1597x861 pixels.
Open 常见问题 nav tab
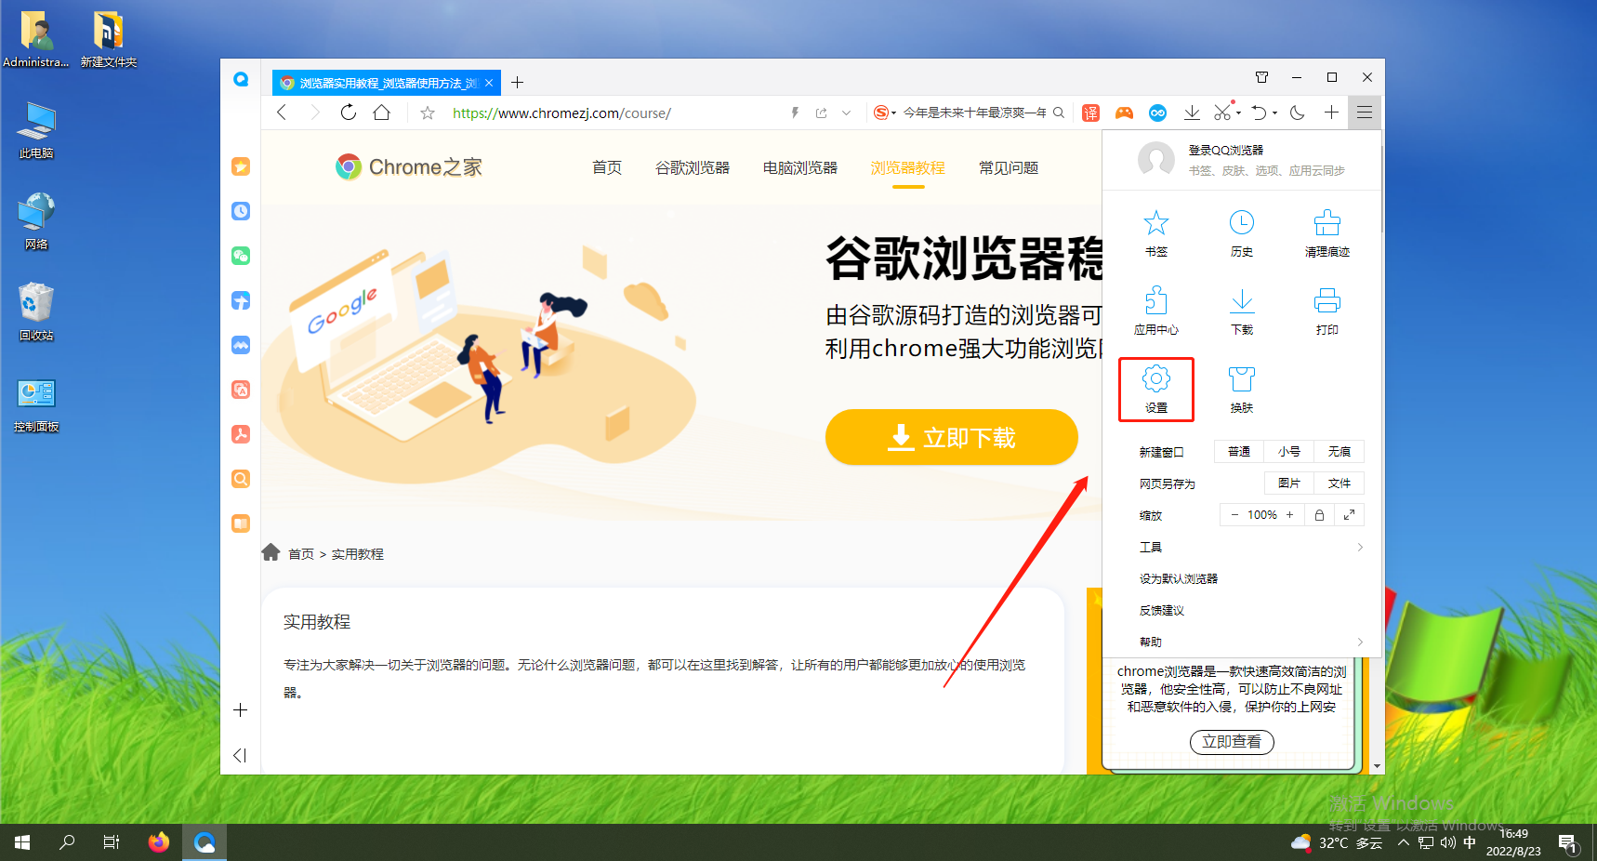[x=1009, y=167]
